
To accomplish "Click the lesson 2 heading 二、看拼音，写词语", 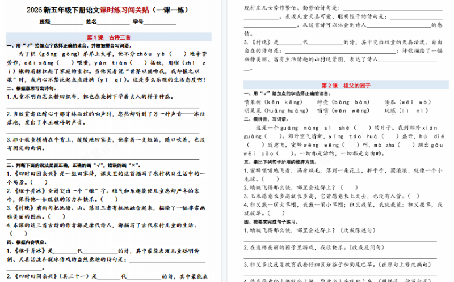I will 266,119.
